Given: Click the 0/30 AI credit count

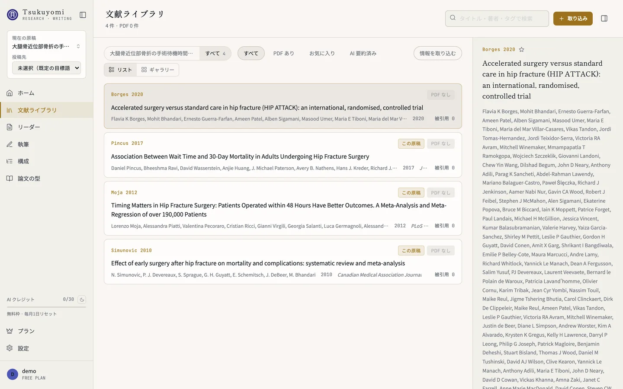Looking at the screenshot, I should pyautogui.click(x=68, y=300).
